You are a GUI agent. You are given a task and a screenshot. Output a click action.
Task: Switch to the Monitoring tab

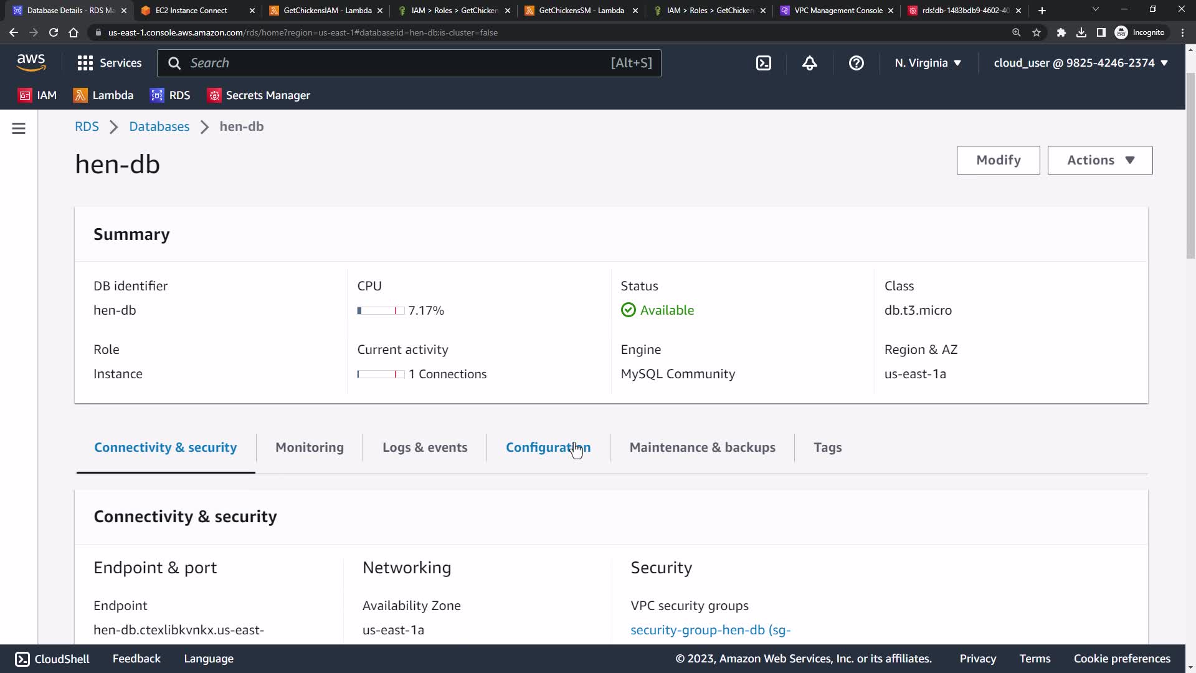(309, 447)
